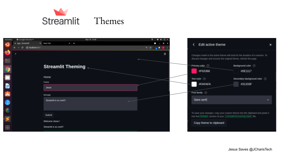Bookmark this page with the star icon

click(150, 48)
